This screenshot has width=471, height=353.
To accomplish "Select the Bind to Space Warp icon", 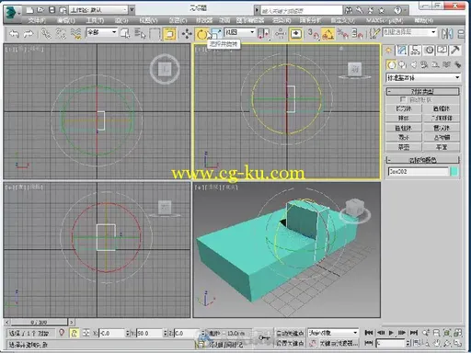I will [x=75, y=33].
